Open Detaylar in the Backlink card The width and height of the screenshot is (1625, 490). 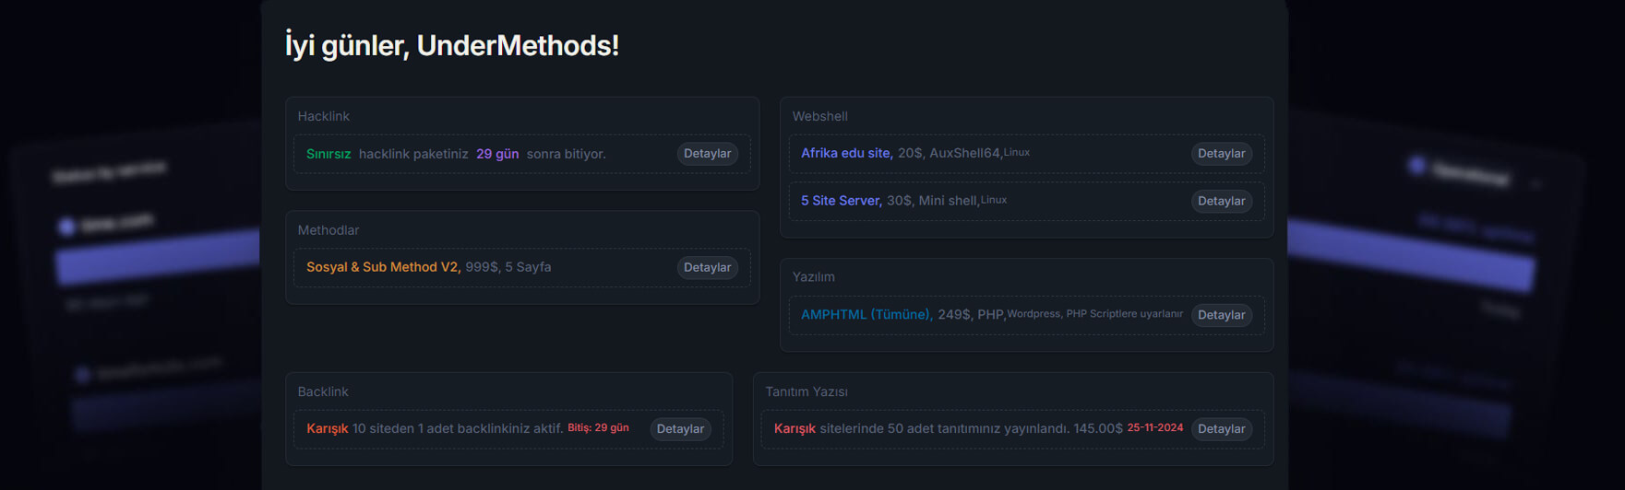(680, 429)
